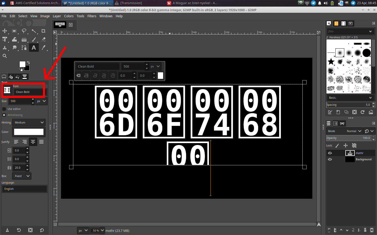The height and width of the screenshot is (235, 377).
Task: Swap foreground and background colors
Action: pyautogui.click(x=28, y=63)
